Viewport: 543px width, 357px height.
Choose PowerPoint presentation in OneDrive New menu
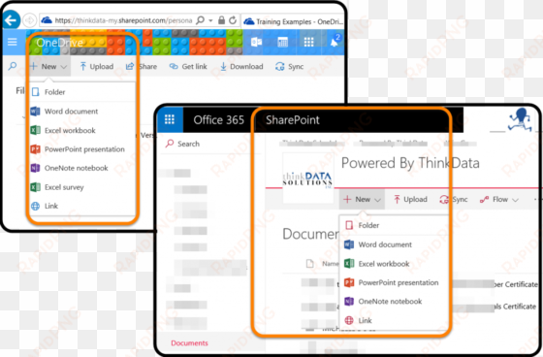pos(82,149)
